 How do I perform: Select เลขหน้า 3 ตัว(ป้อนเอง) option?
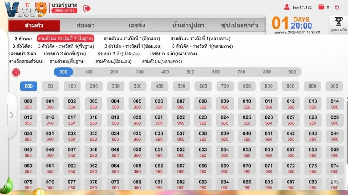point(118,54)
